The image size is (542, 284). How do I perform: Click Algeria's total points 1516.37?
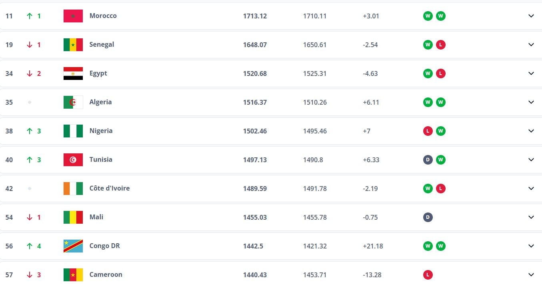click(255, 102)
